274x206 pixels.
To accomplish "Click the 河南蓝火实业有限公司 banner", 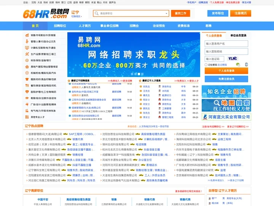I will click(226, 117).
